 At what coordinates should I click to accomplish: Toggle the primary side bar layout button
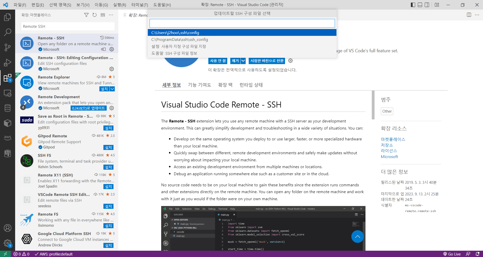pos(413,5)
